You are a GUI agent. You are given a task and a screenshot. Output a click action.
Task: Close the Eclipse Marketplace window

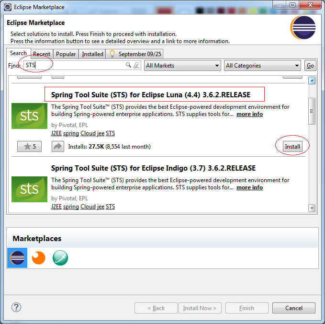pyautogui.click(x=310, y=5)
